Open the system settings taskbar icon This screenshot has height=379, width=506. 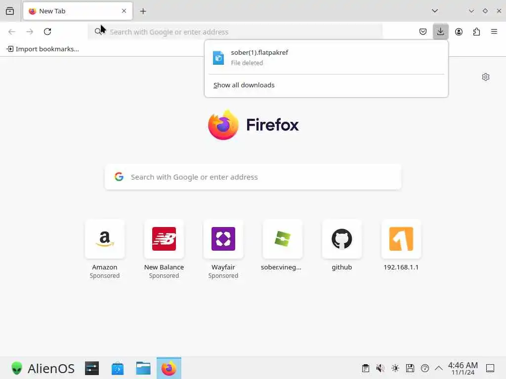(x=92, y=368)
